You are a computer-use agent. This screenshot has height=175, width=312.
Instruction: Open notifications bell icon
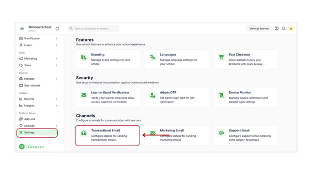click(x=283, y=29)
